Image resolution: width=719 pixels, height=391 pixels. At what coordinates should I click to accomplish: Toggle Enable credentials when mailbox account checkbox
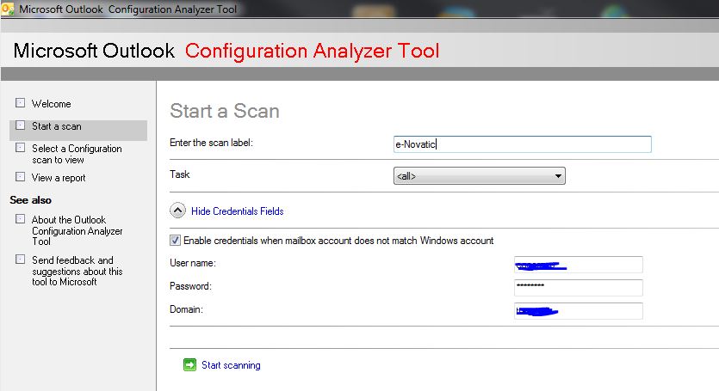pyautogui.click(x=175, y=241)
